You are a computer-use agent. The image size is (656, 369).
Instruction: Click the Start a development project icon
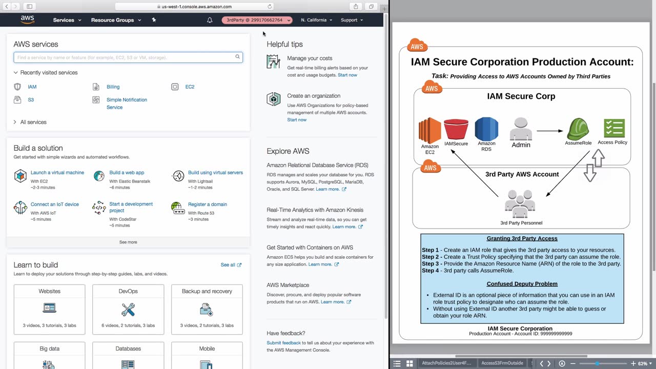pyautogui.click(x=99, y=208)
